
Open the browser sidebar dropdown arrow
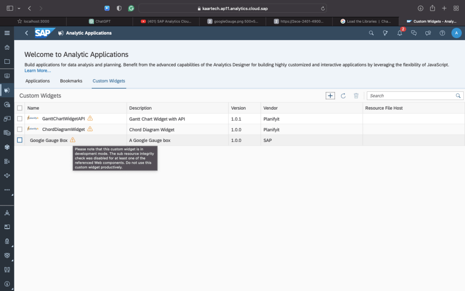(x=19, y=8)
